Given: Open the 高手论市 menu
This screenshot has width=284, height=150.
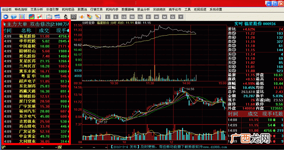Looking at the screenshot, I should tap(175, 9).
